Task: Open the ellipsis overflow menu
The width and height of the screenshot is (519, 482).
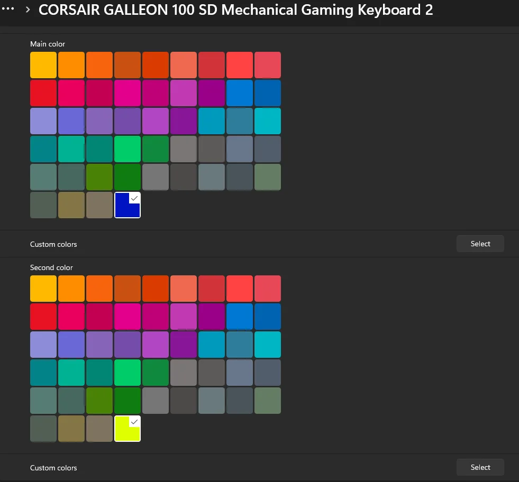Action: (x=7, y=8)
